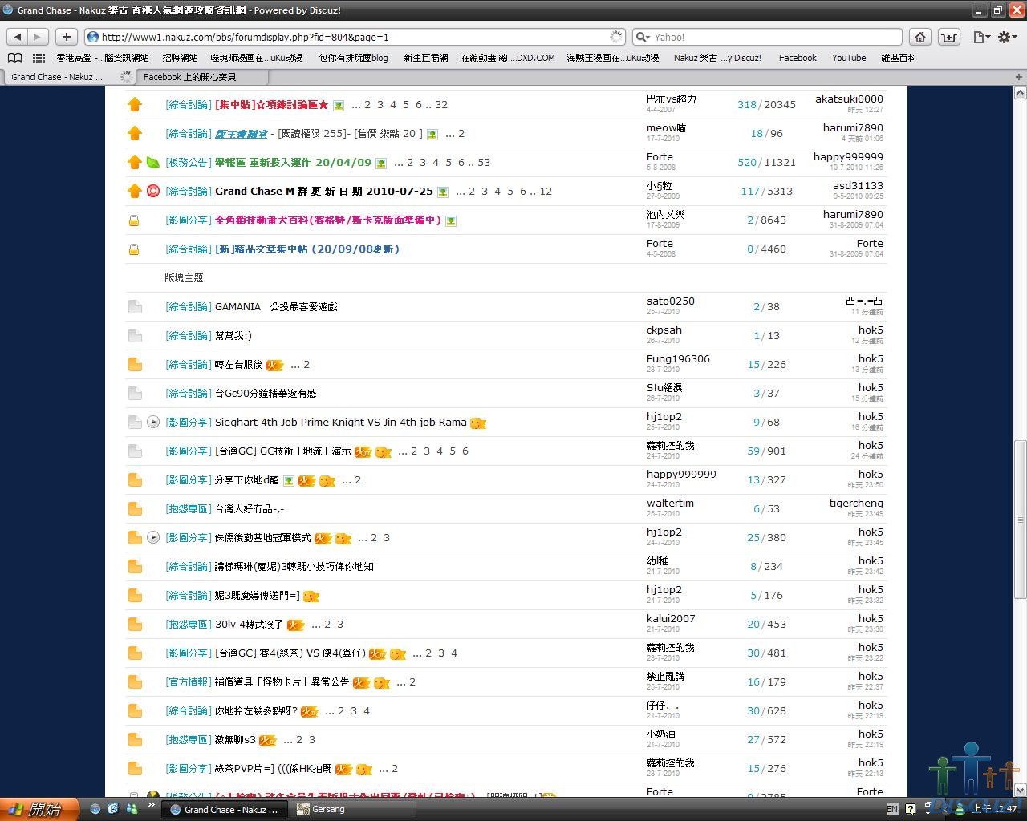Open the YouTube bookmark
This screenshot has width=1027, height=821.
(849, 58)
